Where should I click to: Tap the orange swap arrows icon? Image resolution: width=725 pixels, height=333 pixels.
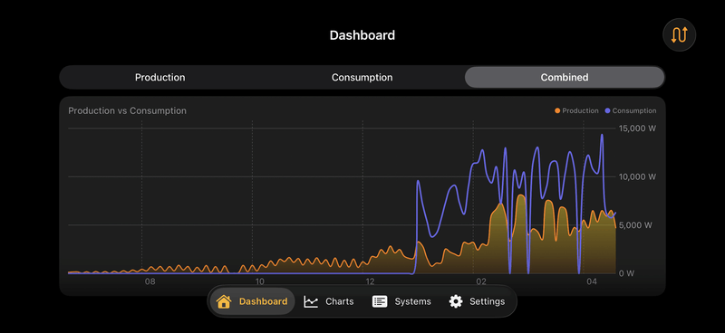679,34
